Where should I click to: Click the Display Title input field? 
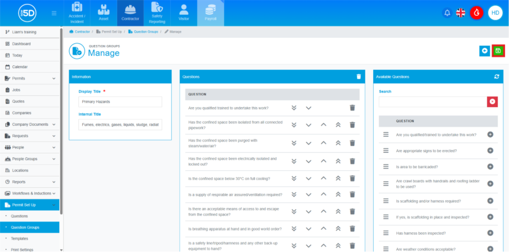click(x=120, y=102)
